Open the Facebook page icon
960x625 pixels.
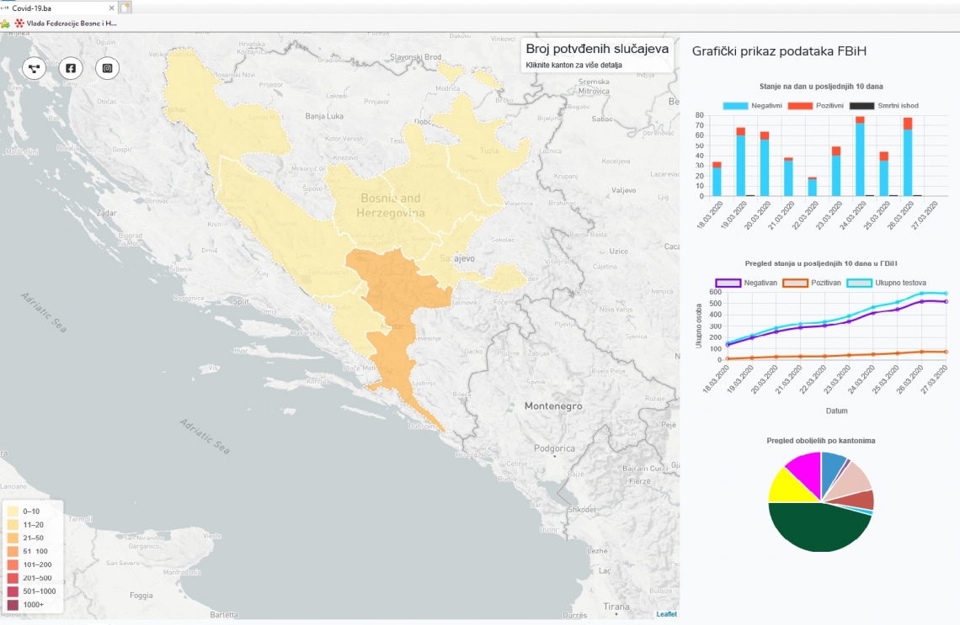[x=71, y=68]
